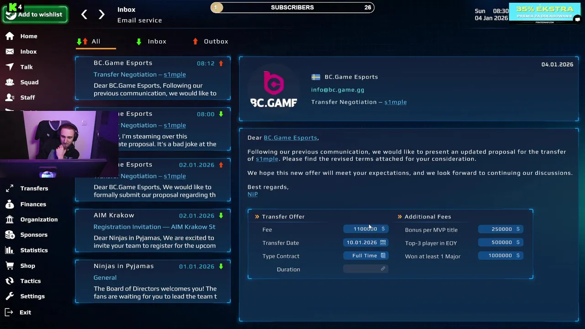Toggle Full Time contract type field
Viewport: 585px width, 329px height.
pyautogui.click(x=366, y=255)
